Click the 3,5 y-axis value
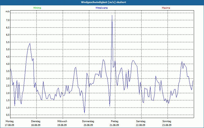This screenshot has width=204, height=128. (x=8, y=71)
